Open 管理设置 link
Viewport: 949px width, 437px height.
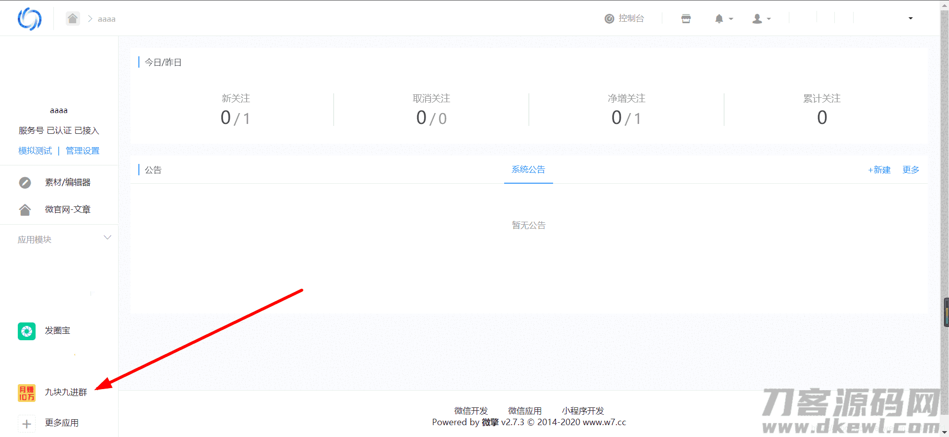point(83,151)
